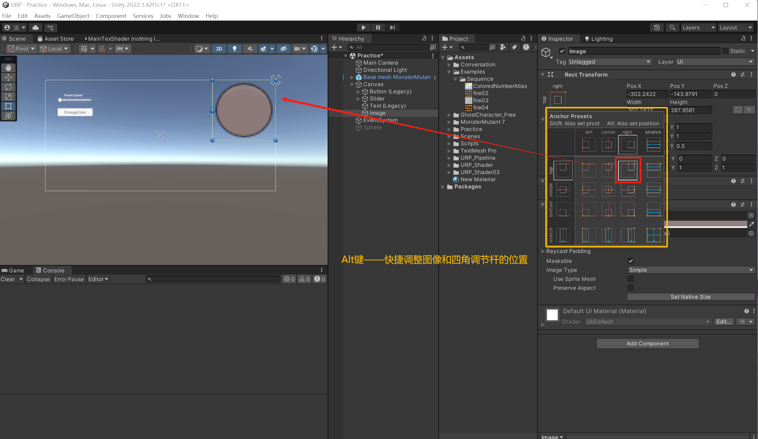Open the Image Type dropdown
Image resolution: width=758 pixels, height=439 pixels.
(691, 270)
